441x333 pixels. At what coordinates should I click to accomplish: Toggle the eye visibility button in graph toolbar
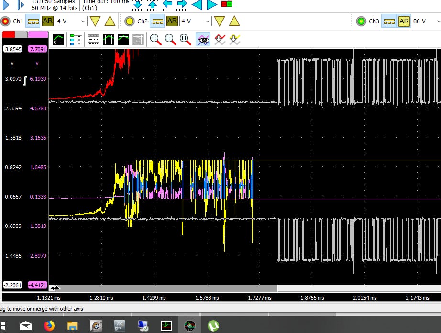tap(204, 40)
